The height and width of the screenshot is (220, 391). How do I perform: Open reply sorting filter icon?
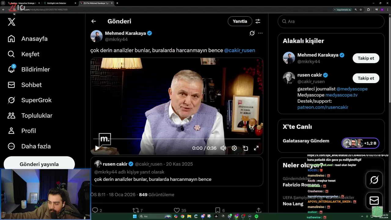(x=258, y=21)
